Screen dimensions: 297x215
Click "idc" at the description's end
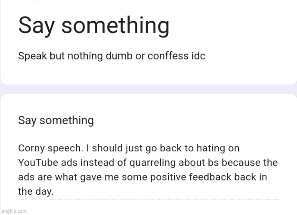click(198, 56)
